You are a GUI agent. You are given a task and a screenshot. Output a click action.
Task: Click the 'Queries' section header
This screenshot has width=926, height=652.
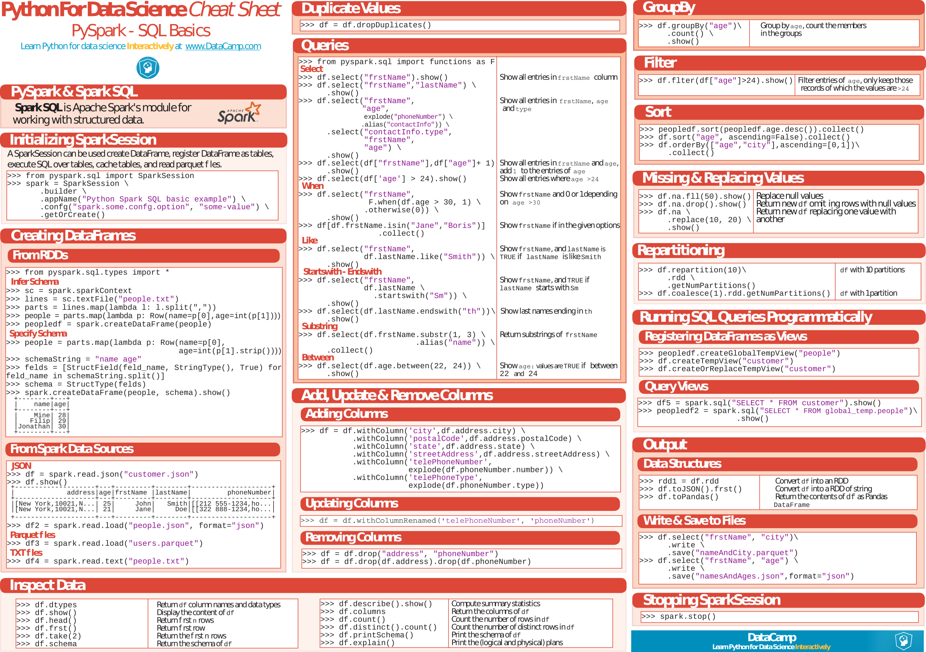point(459,46)
